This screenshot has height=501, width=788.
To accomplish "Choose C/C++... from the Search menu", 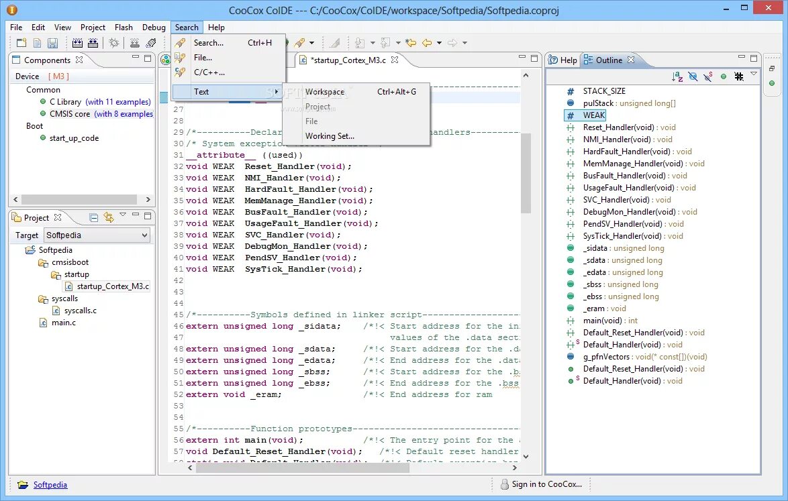I will 228,72.
